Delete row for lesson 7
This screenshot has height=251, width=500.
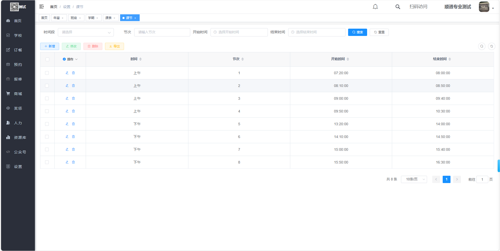click(73, 149)
